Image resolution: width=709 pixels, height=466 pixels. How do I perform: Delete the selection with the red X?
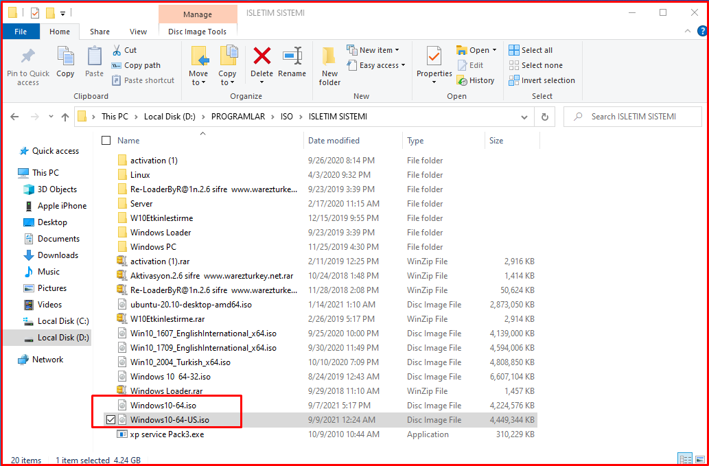click(x=261, y=56)
